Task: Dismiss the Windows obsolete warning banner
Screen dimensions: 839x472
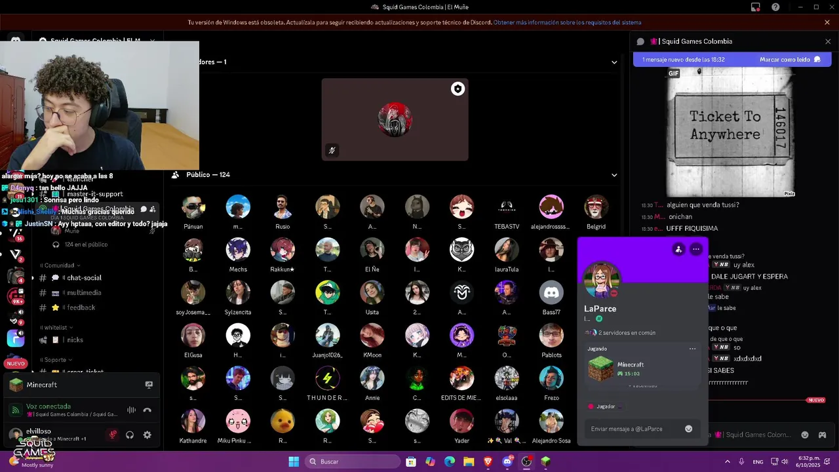Action: pos(827,22)
